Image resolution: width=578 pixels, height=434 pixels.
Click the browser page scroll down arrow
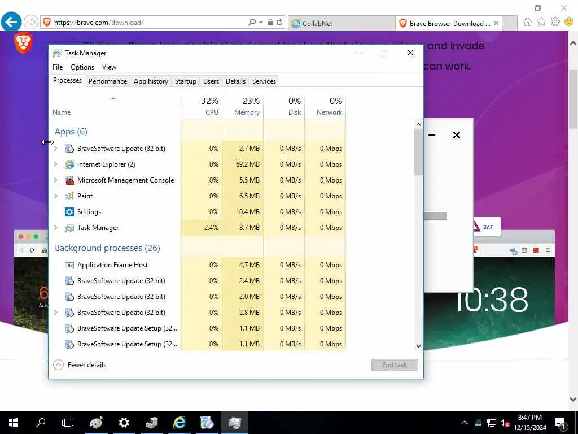tap(573, 398)
